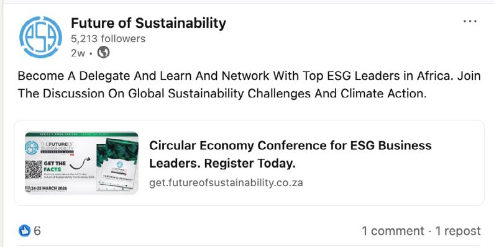Open the ESG logo profile avatar
The width and height of the screenshot is (494, 247).
point(40,37)
